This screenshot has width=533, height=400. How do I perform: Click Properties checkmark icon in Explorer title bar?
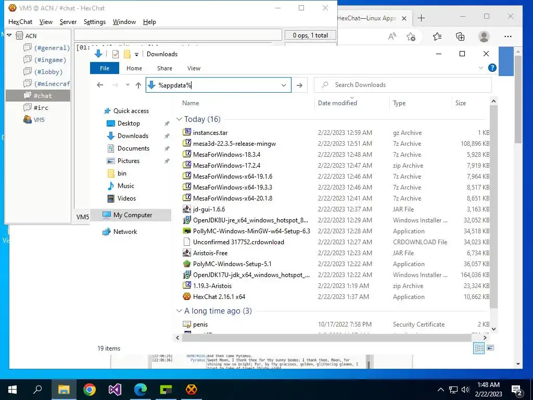coord(115,54)
